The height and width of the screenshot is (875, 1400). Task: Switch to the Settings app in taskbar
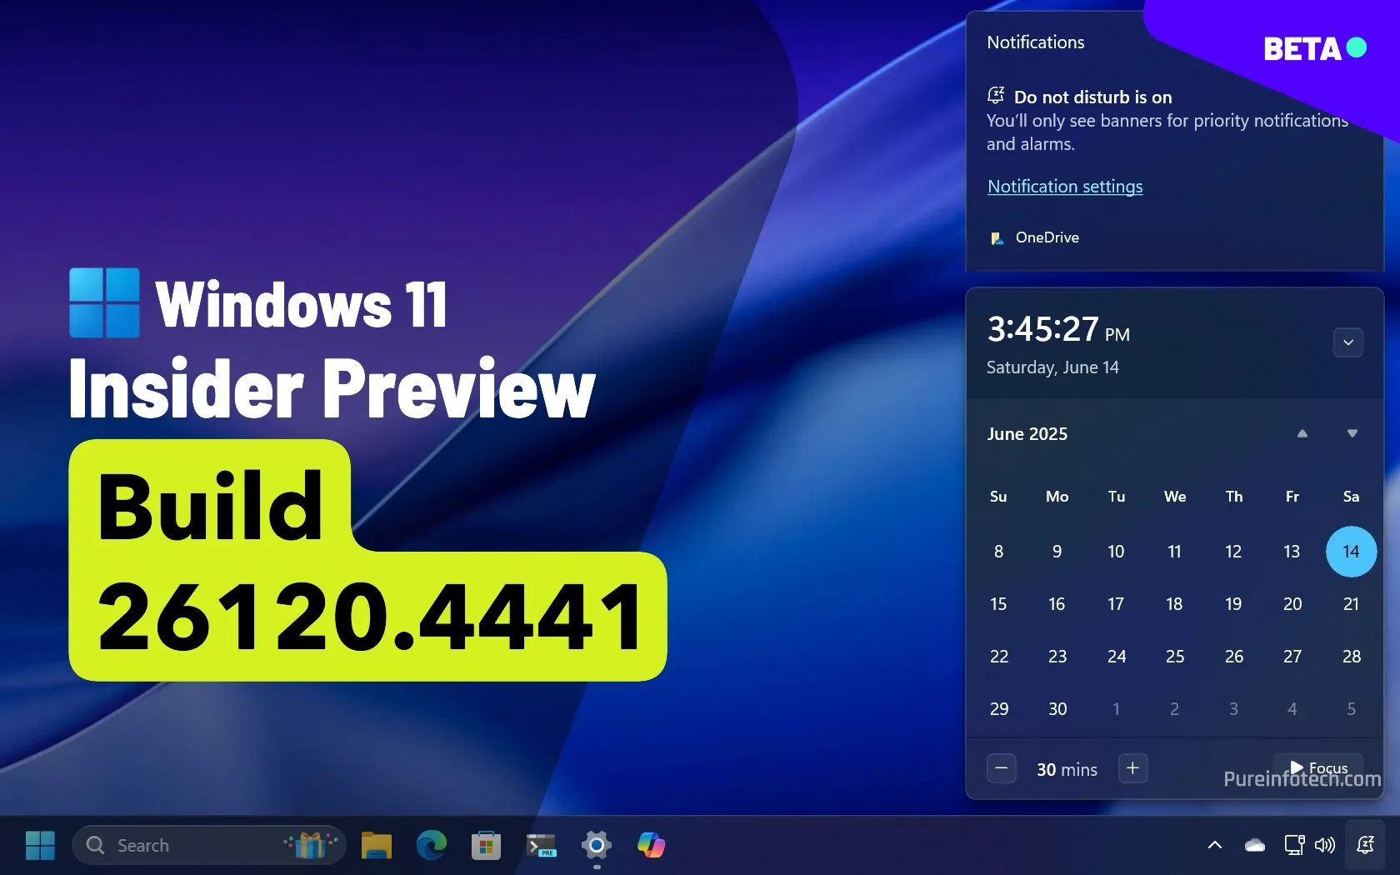tap(597, 845)
